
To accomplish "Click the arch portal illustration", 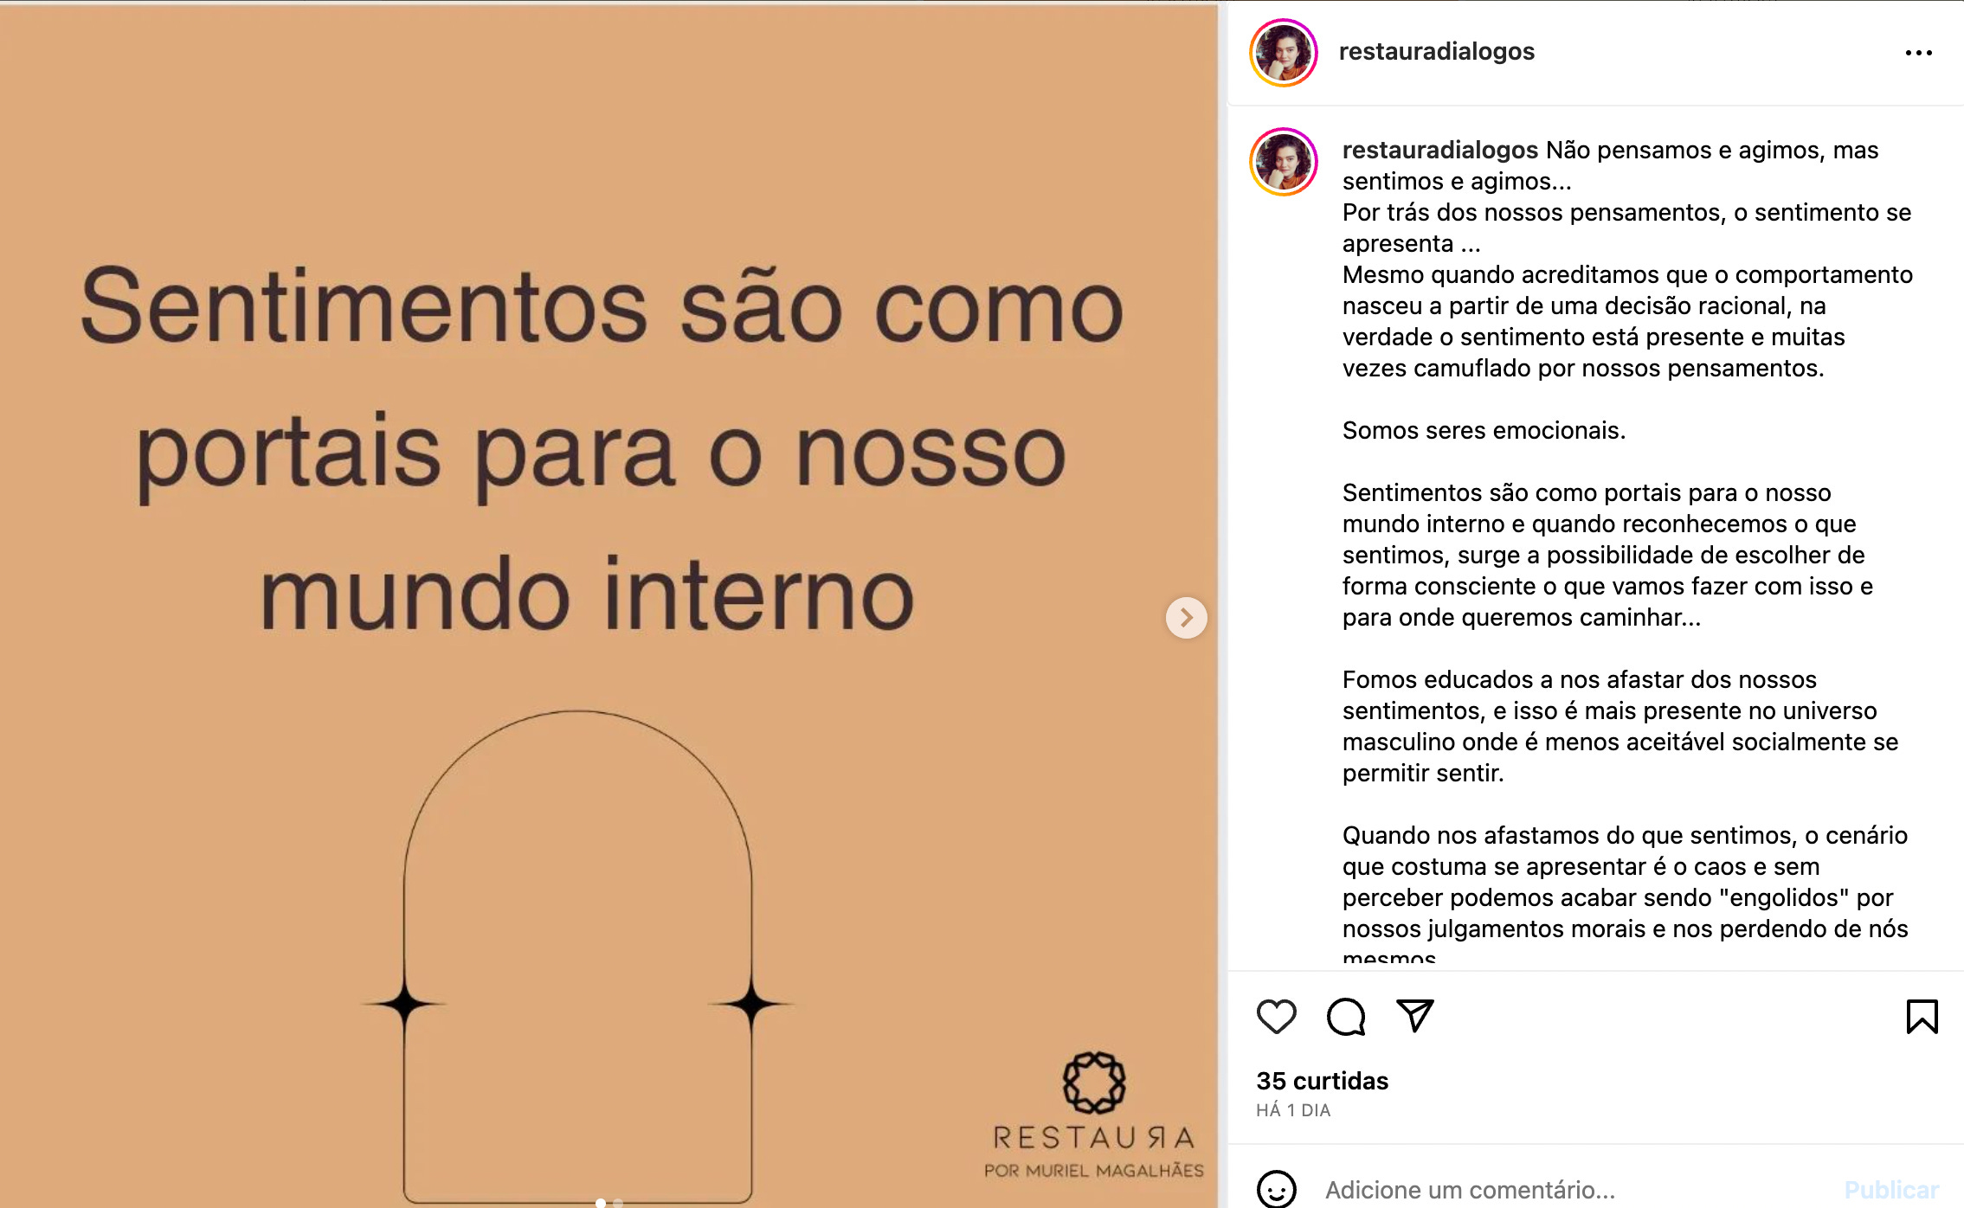I will (577, 956).
